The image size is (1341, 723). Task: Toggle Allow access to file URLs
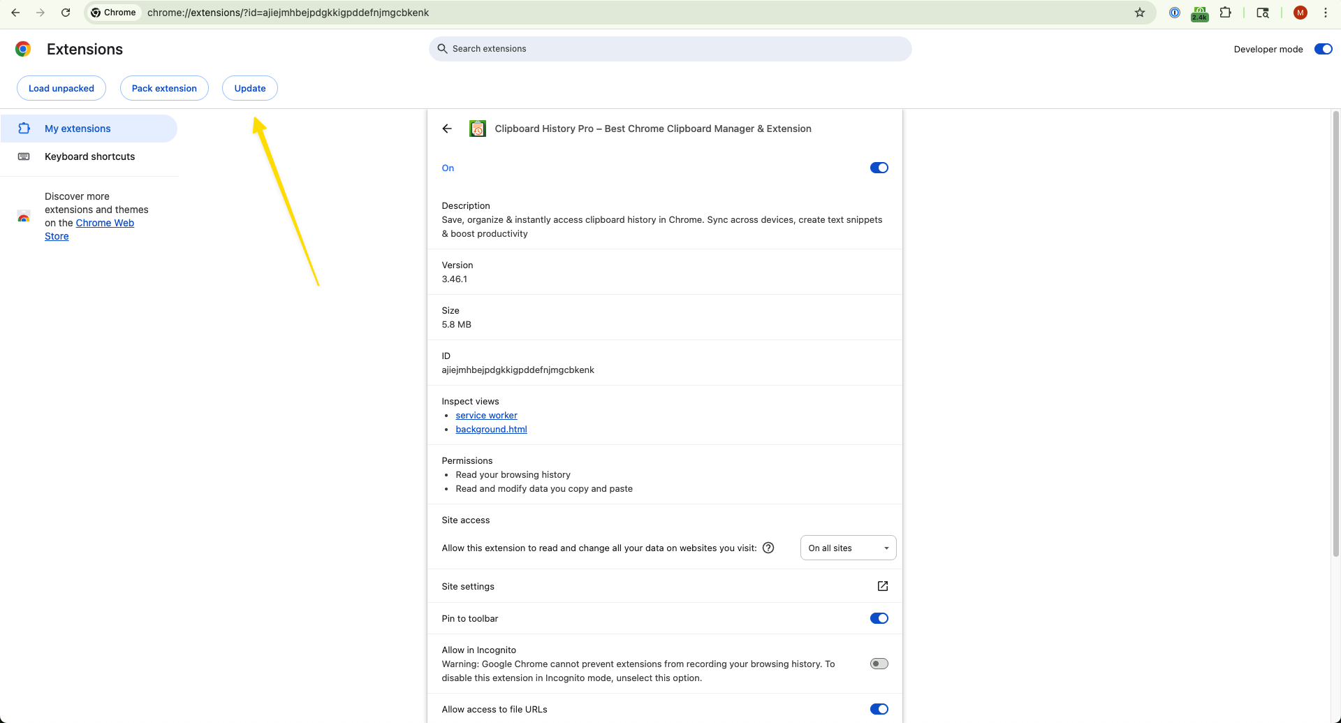coord(879,709)
